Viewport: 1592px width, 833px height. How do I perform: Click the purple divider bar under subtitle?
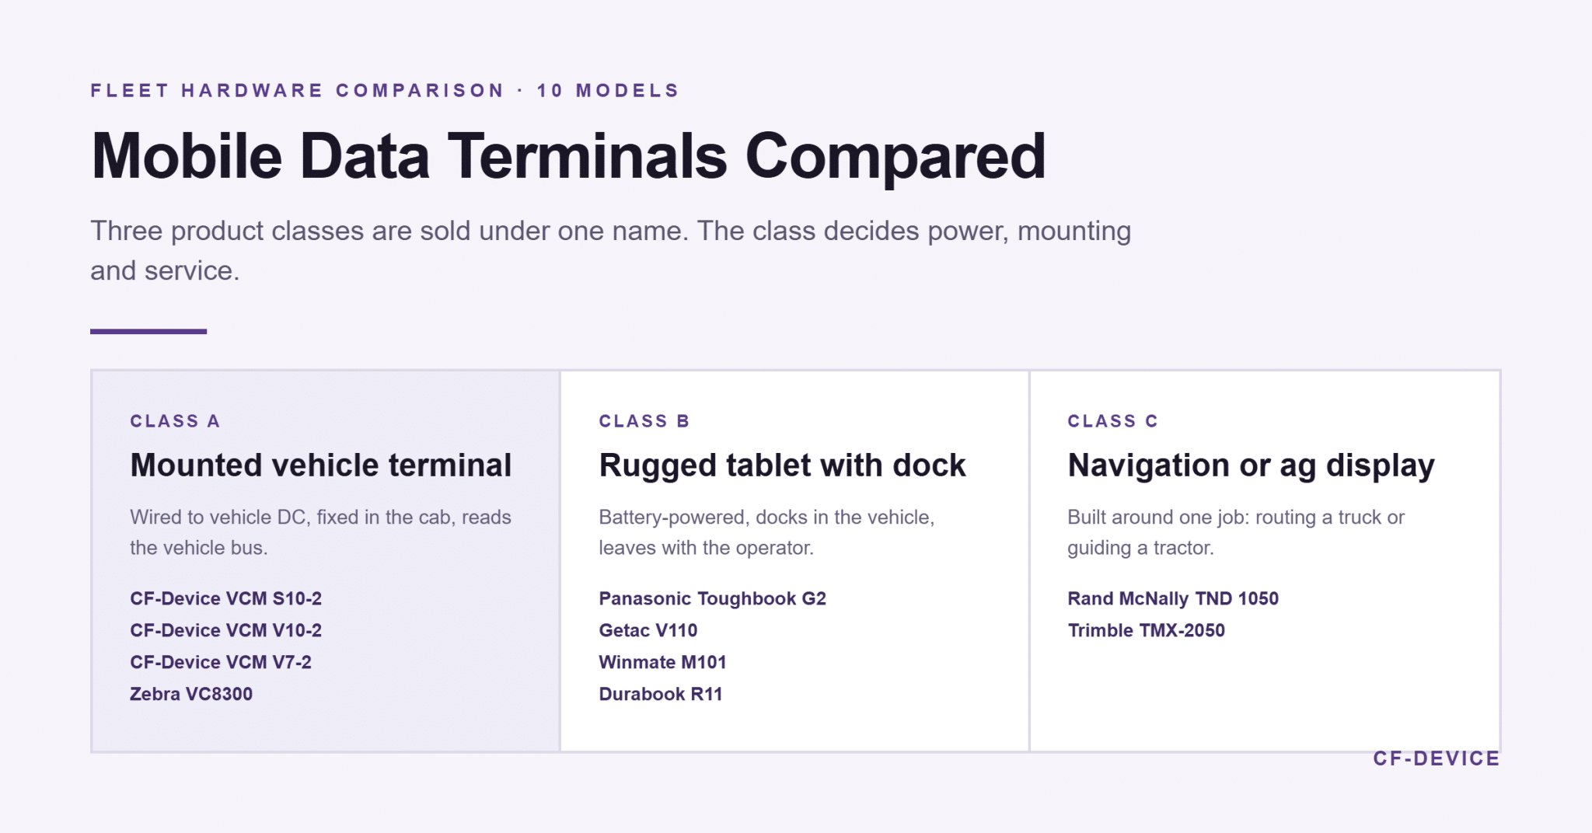tap(148, 332)
